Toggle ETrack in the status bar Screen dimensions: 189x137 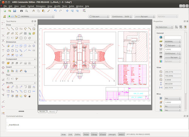coord(103,134)
